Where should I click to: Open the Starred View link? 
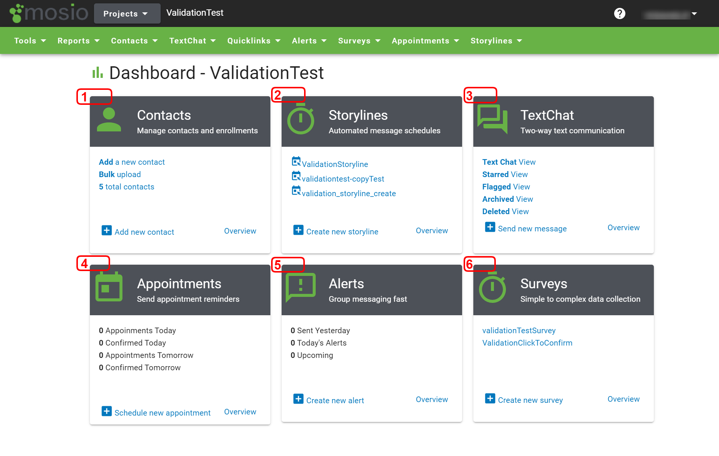(505, 174)
